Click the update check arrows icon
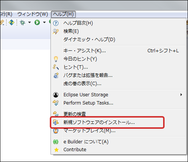The image size is (188, 162). (x=56, y=114)
